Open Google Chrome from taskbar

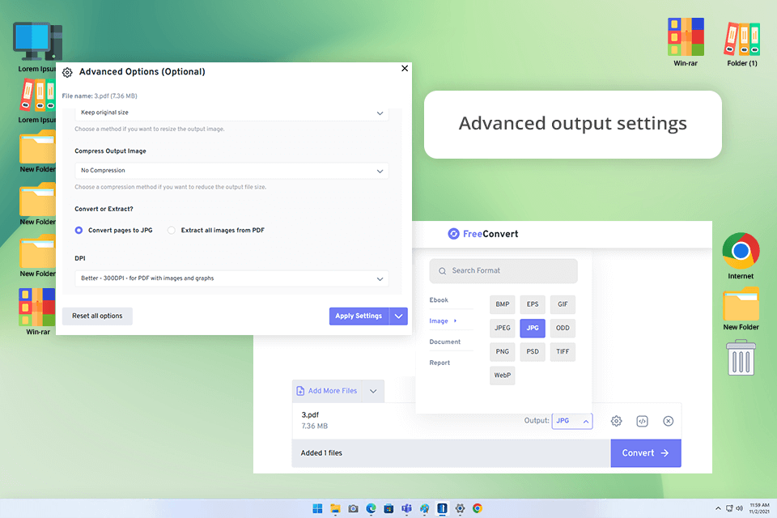point(478,508)
